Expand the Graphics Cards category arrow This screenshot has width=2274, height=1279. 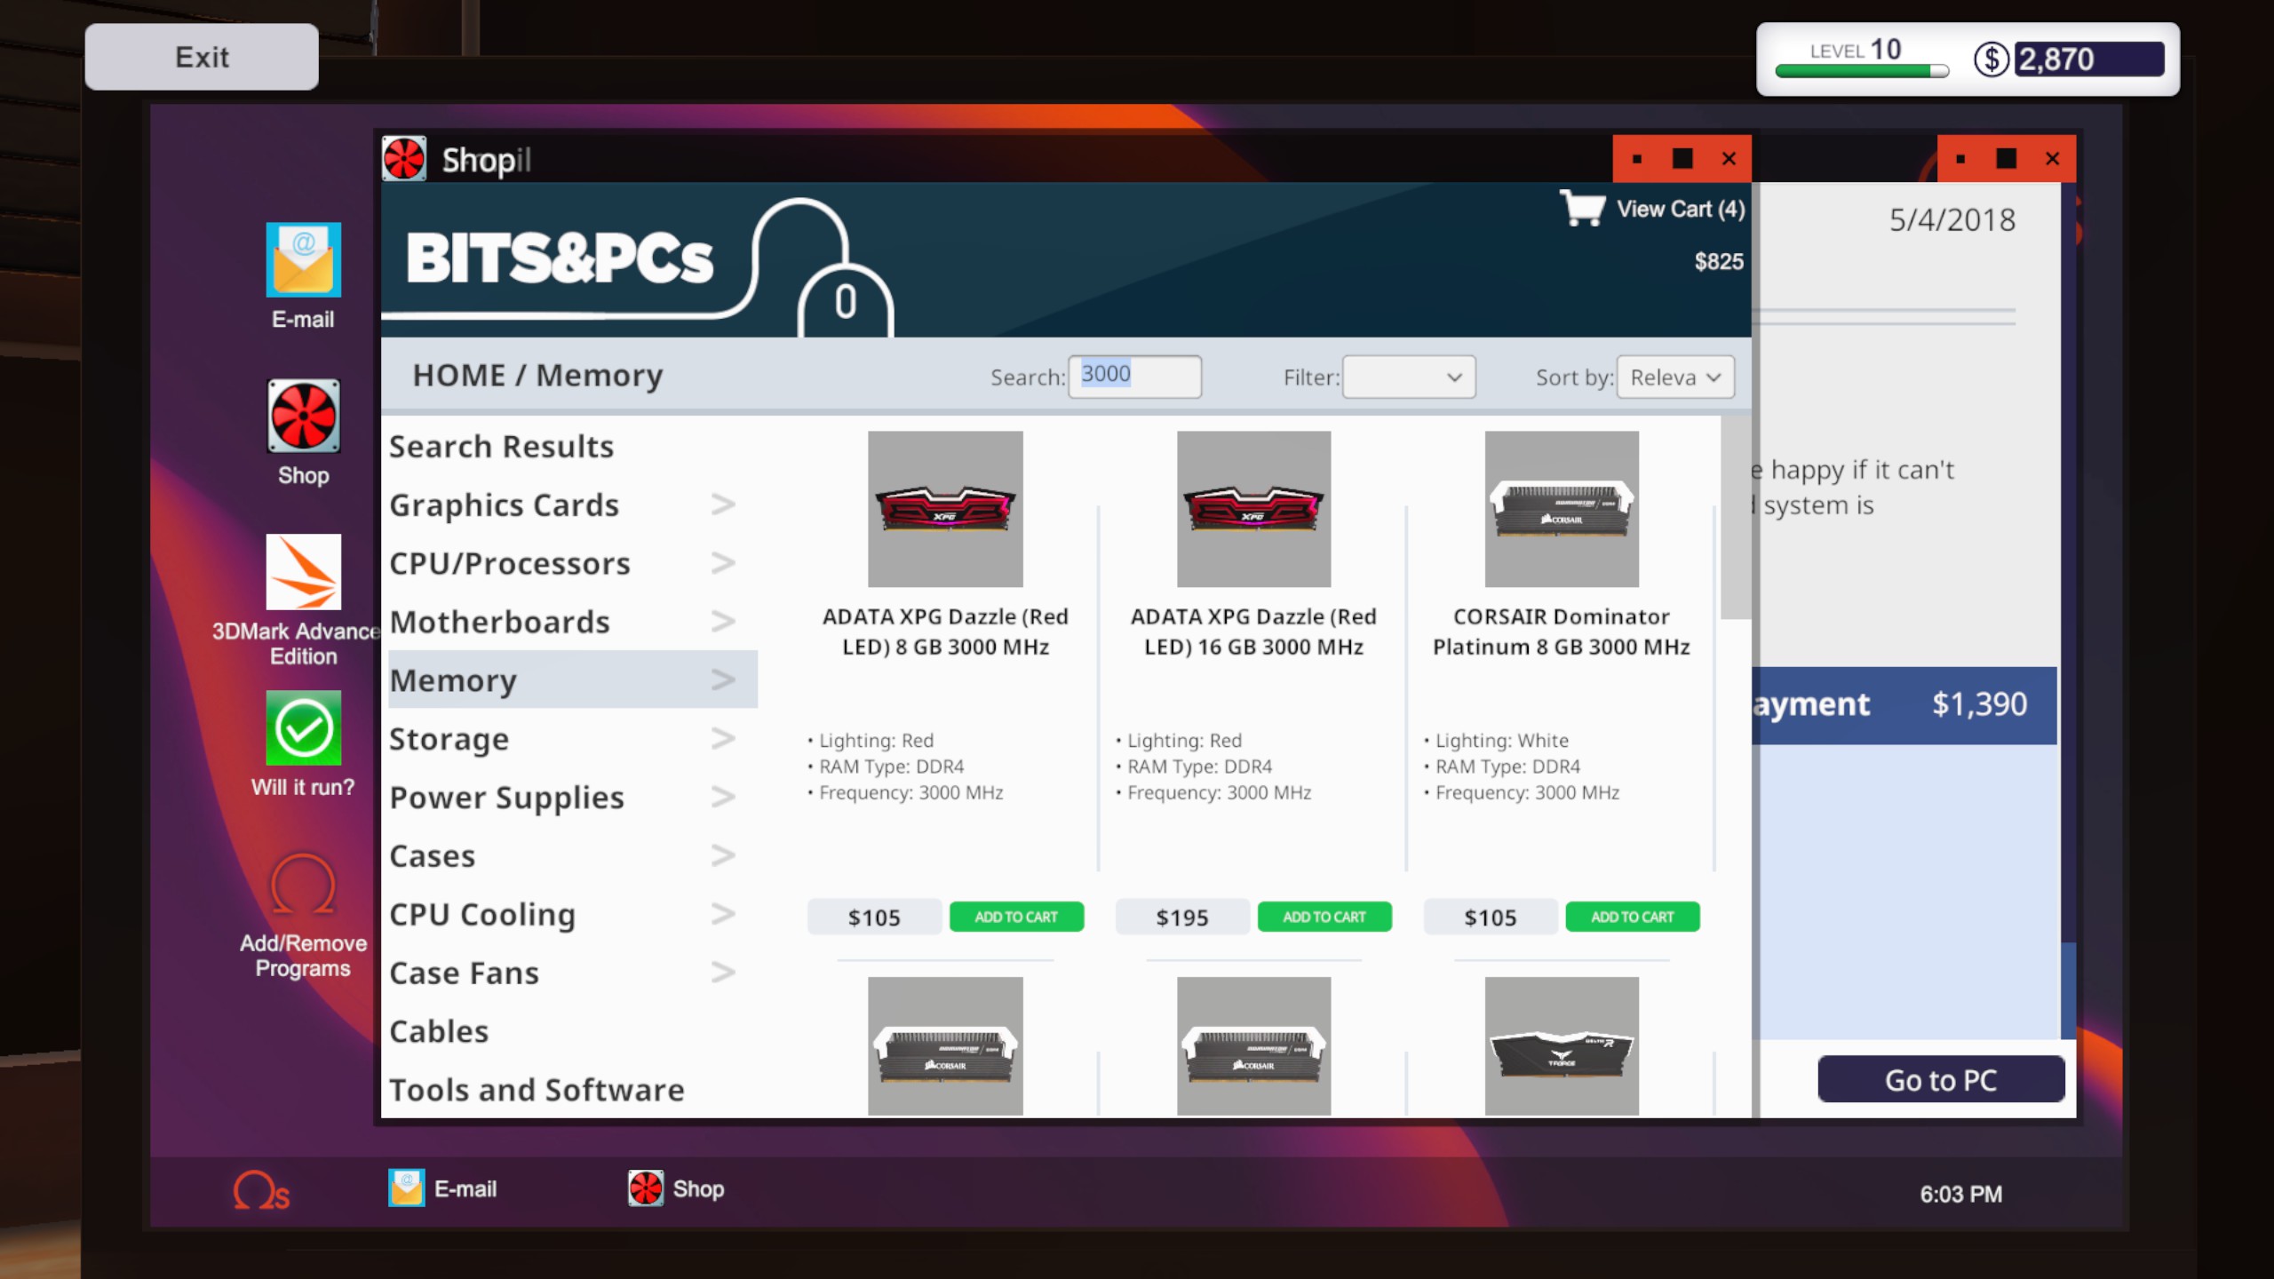(x=723, y=504)
